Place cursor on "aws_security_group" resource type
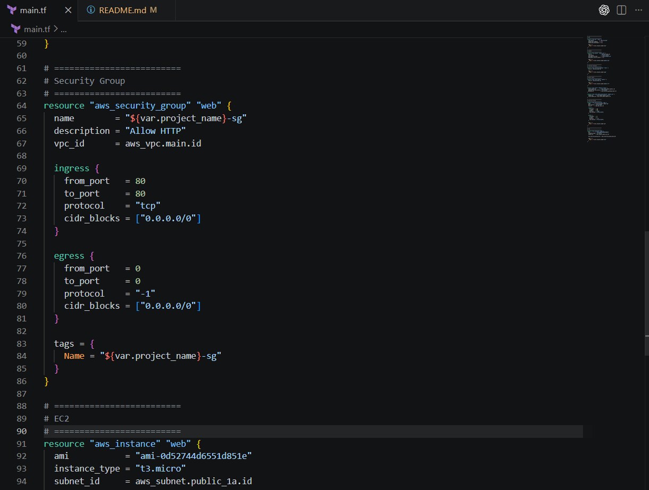Screen dimensions: 649x490 point(140,106)
